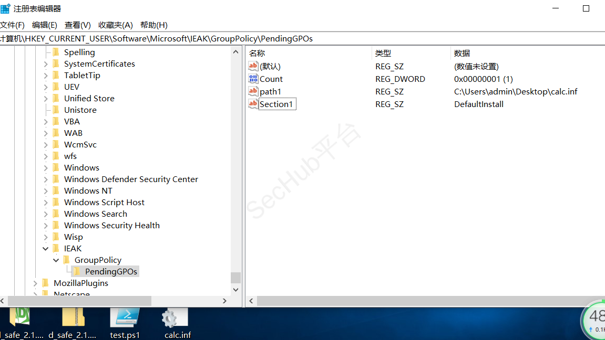Screen dimensions: 605x340
Task: Click the registry path address bar
Action: (x=303, y=38)
